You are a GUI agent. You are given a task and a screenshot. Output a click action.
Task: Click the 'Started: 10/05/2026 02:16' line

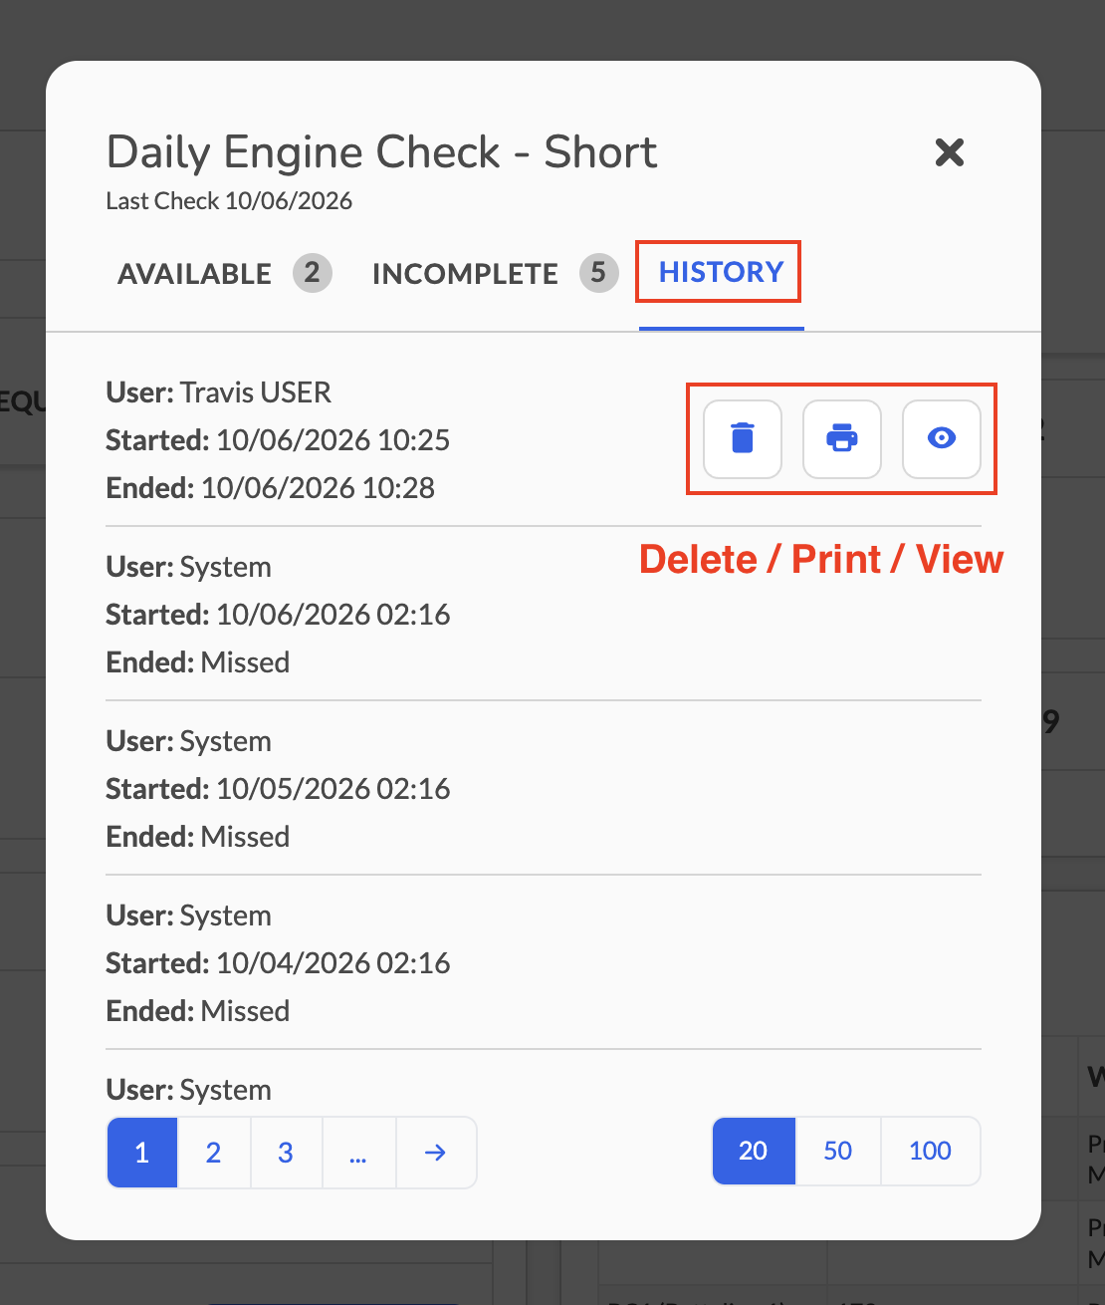278,789
